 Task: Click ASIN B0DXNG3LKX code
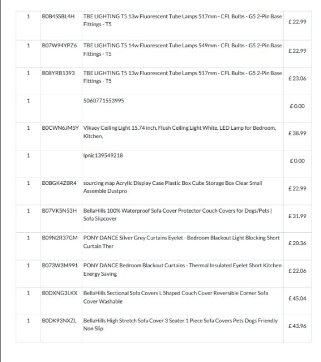(x=60, y=293)
